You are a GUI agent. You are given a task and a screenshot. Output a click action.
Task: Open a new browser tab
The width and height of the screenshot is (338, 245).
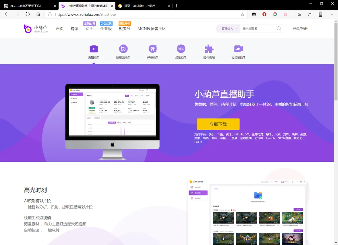(x=176, y=6)
